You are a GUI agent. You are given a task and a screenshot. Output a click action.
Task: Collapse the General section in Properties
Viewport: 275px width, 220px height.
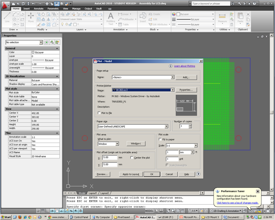(57, 48)
